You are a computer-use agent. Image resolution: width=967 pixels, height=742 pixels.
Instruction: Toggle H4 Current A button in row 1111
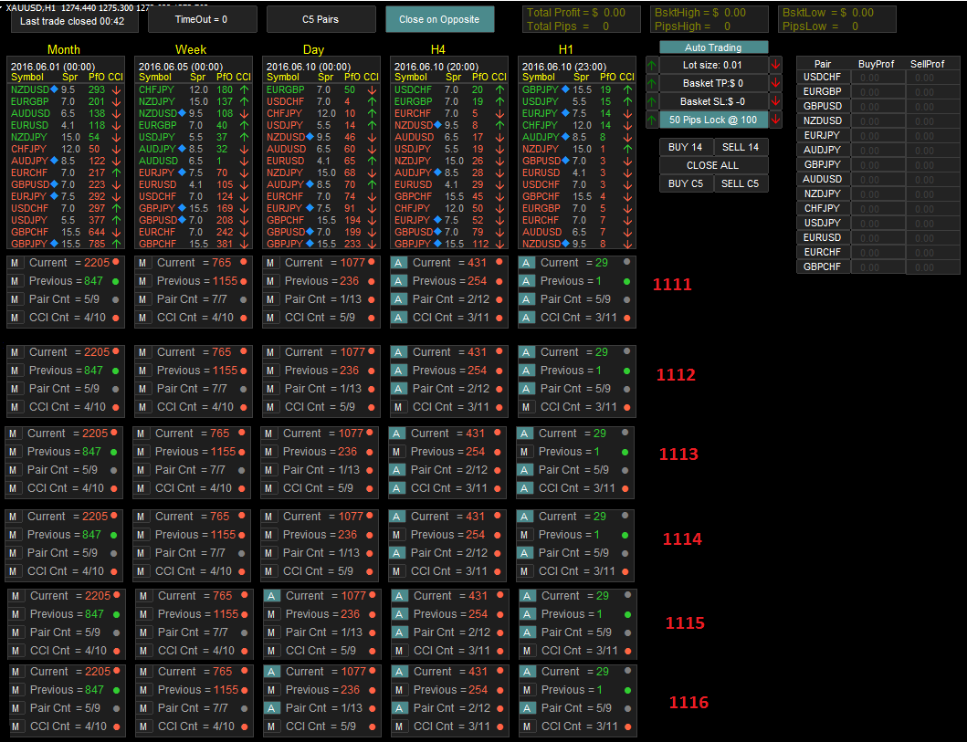(398, 263)
